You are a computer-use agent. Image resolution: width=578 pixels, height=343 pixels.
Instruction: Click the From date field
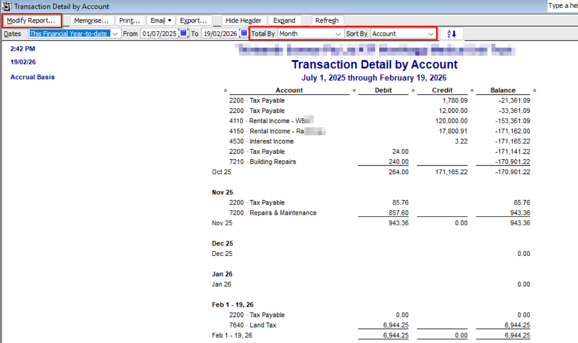[160, 34]
